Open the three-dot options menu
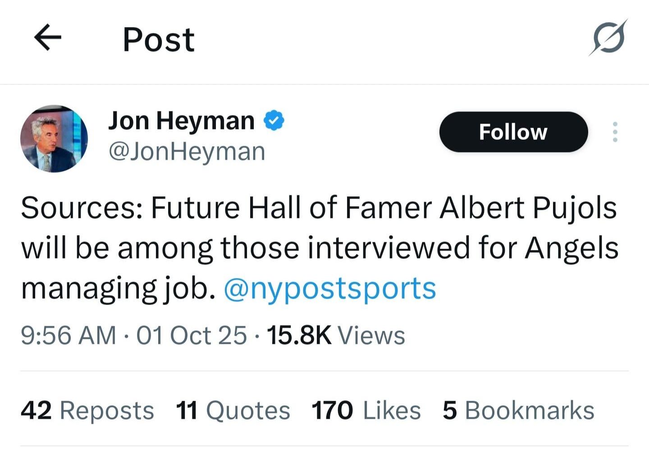 click(616, 132)
